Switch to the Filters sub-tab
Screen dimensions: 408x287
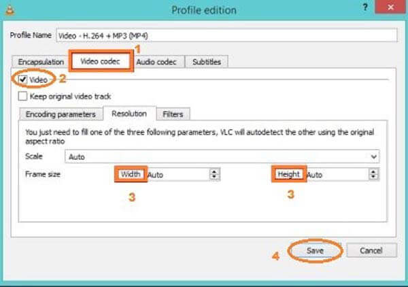173,114
